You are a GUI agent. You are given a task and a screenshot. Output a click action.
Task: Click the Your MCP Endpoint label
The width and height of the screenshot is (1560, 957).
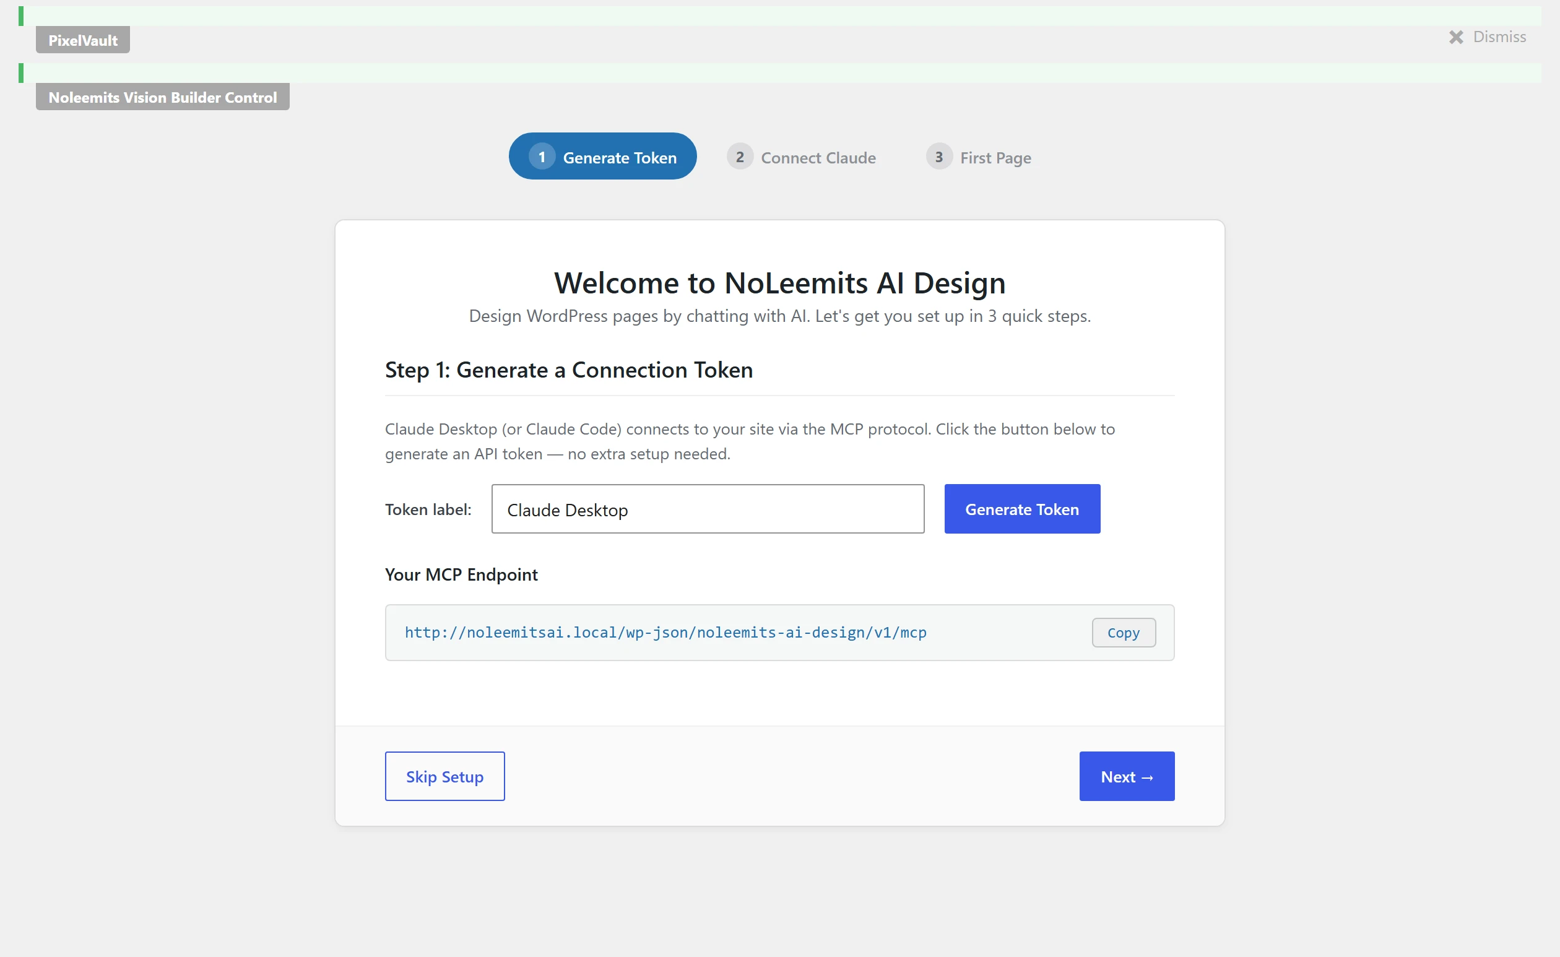point(462,574)
